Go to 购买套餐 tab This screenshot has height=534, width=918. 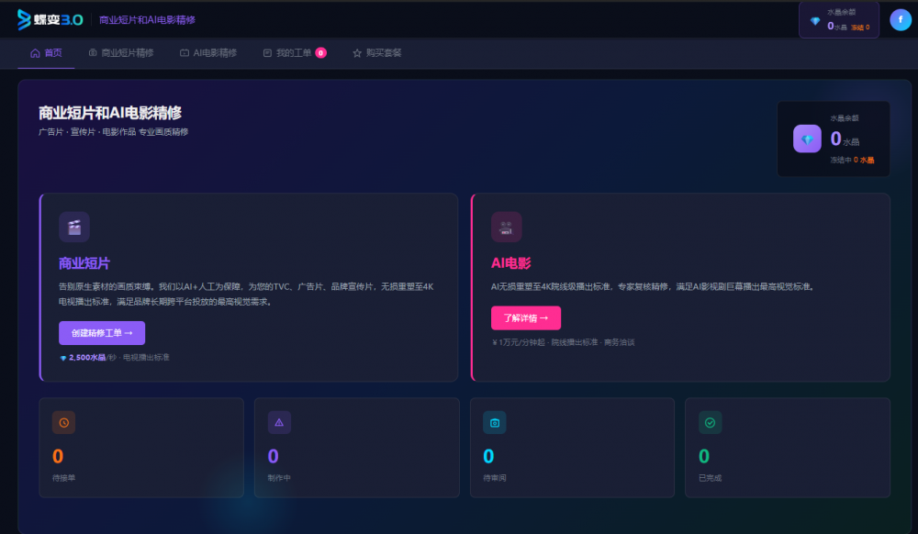(x=377, y=53)
